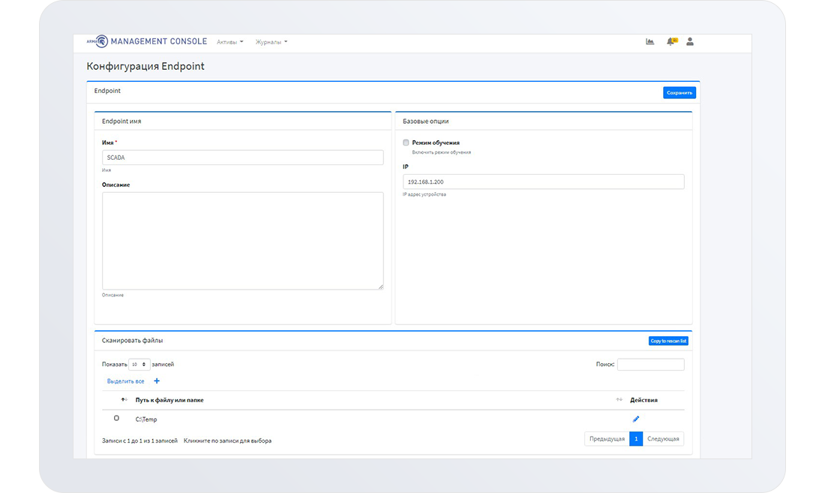
Task: Click the Предыдущая pagination button
Action: pyautogui.click(x=607, y=439)
